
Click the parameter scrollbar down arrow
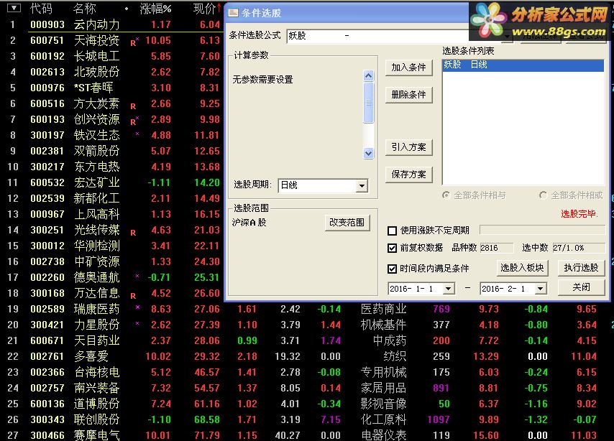(369, 153)
